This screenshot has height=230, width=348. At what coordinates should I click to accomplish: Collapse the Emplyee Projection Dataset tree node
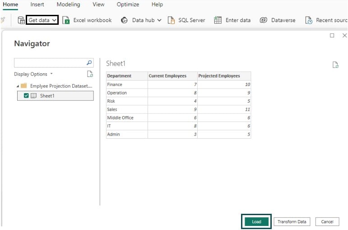tap(18, 86)
